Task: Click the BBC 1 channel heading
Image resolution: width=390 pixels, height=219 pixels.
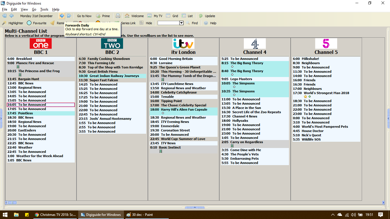Action: coord(41,52)
